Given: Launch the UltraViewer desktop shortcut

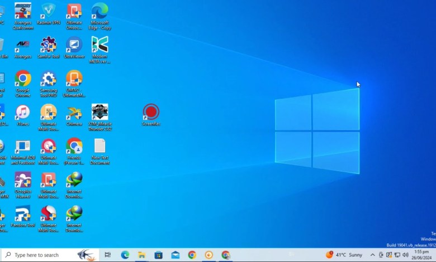Looking at the screenshot, I should pyautogui.click(x=74, y=45).
